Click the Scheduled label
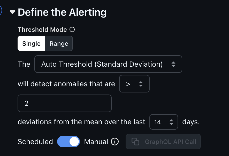Screen dimensions: 229x156 (x=35, y=142)
